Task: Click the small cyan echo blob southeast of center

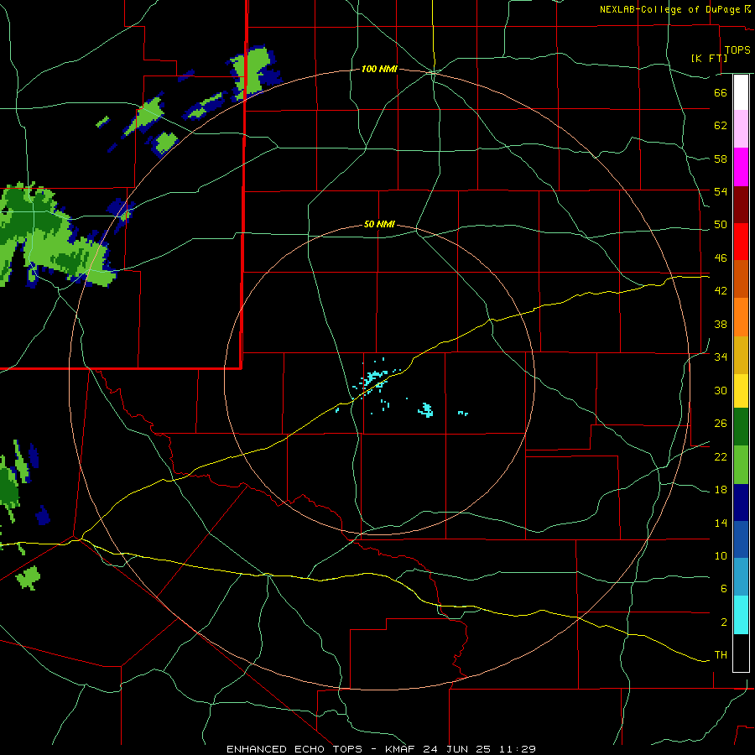Action: point(425,409)
